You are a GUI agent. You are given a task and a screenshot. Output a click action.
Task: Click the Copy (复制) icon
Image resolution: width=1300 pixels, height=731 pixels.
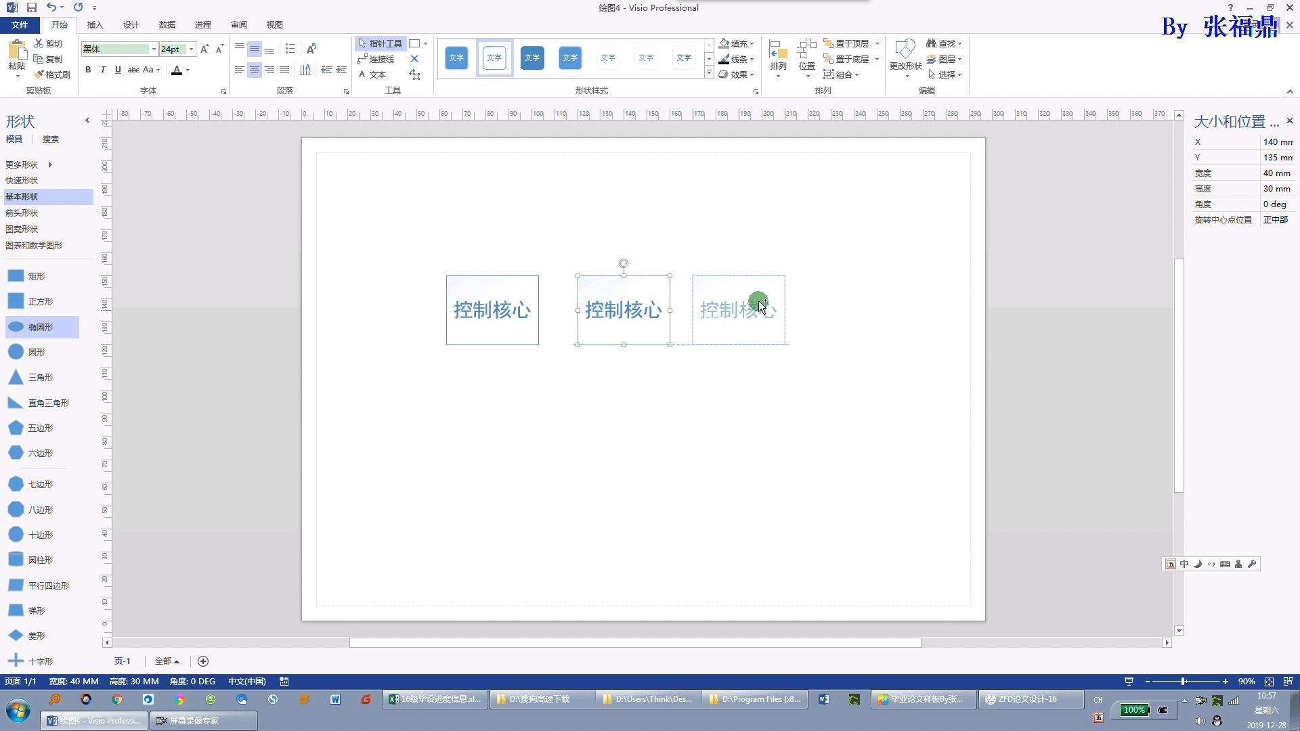pyautogui.click(x=39, y=59)
